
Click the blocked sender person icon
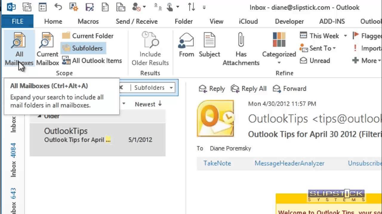[136, 7]
